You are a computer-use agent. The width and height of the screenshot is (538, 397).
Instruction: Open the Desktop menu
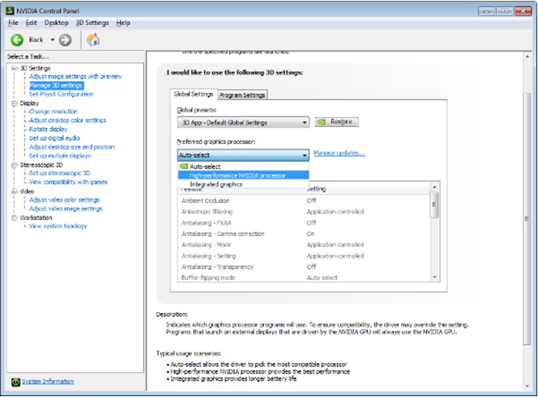(x=56, y=23)
